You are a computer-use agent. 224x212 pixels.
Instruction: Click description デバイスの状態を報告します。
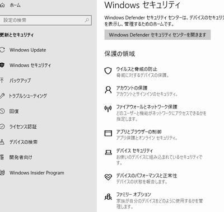(x=142, y=182)
